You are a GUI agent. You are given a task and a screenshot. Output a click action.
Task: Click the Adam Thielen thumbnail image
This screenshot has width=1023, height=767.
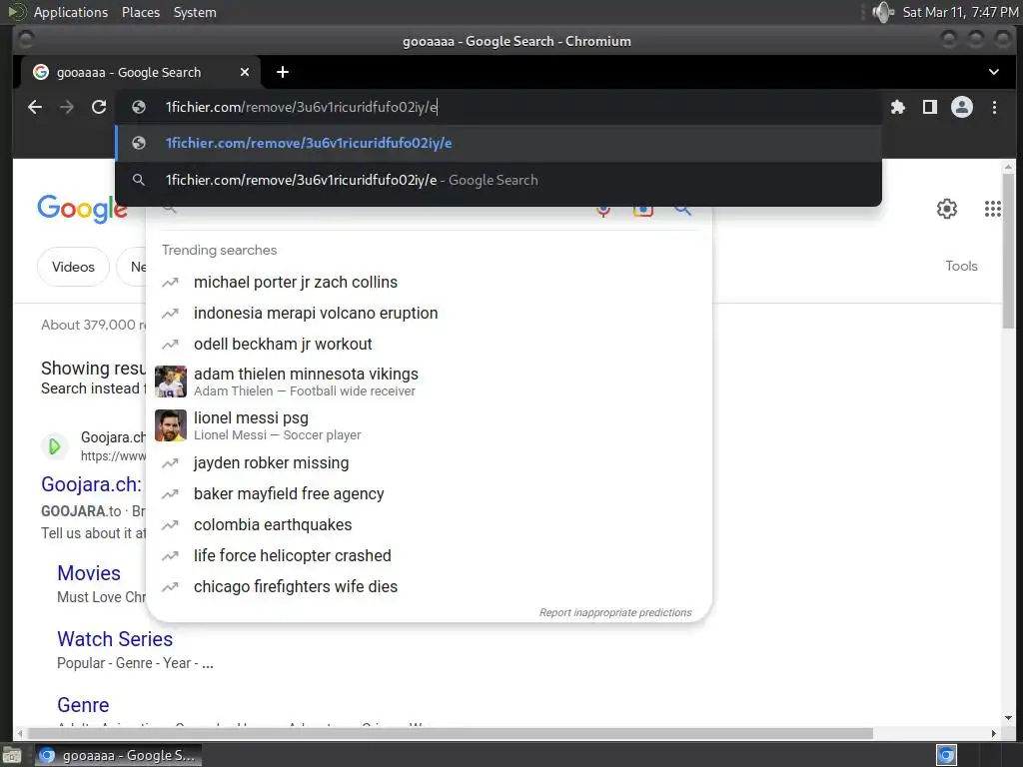170,382
